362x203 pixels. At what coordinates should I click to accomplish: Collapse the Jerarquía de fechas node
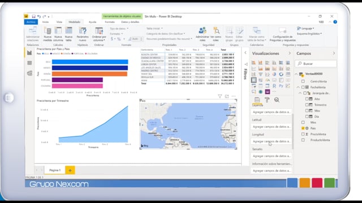pos(300,93)
